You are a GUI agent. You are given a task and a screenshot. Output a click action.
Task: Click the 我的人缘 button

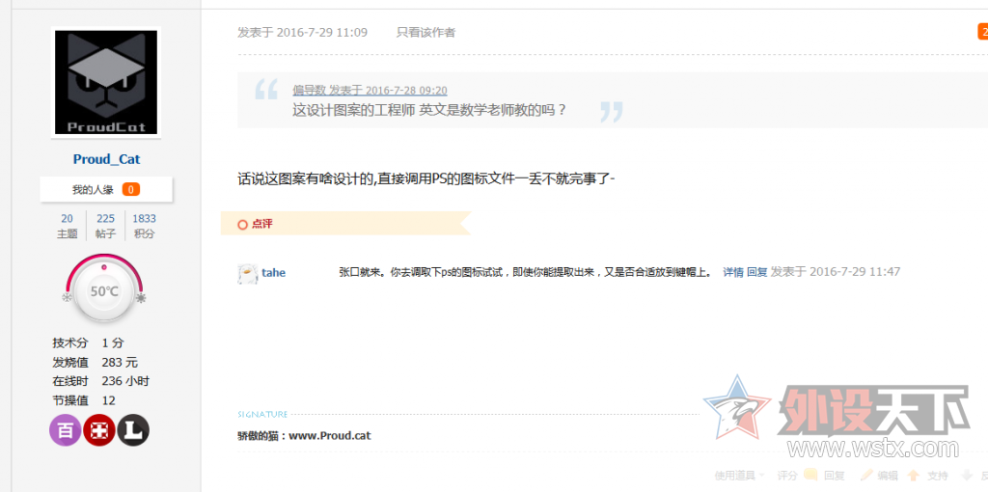pyautogui.click(x=106, y=189)
